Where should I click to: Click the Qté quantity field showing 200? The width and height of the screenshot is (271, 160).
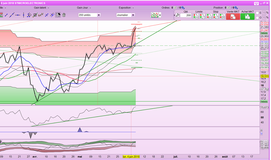click(186, 15)
